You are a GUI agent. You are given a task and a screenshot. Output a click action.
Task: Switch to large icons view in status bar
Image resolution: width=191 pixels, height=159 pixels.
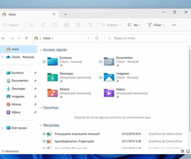click(188, 151)
